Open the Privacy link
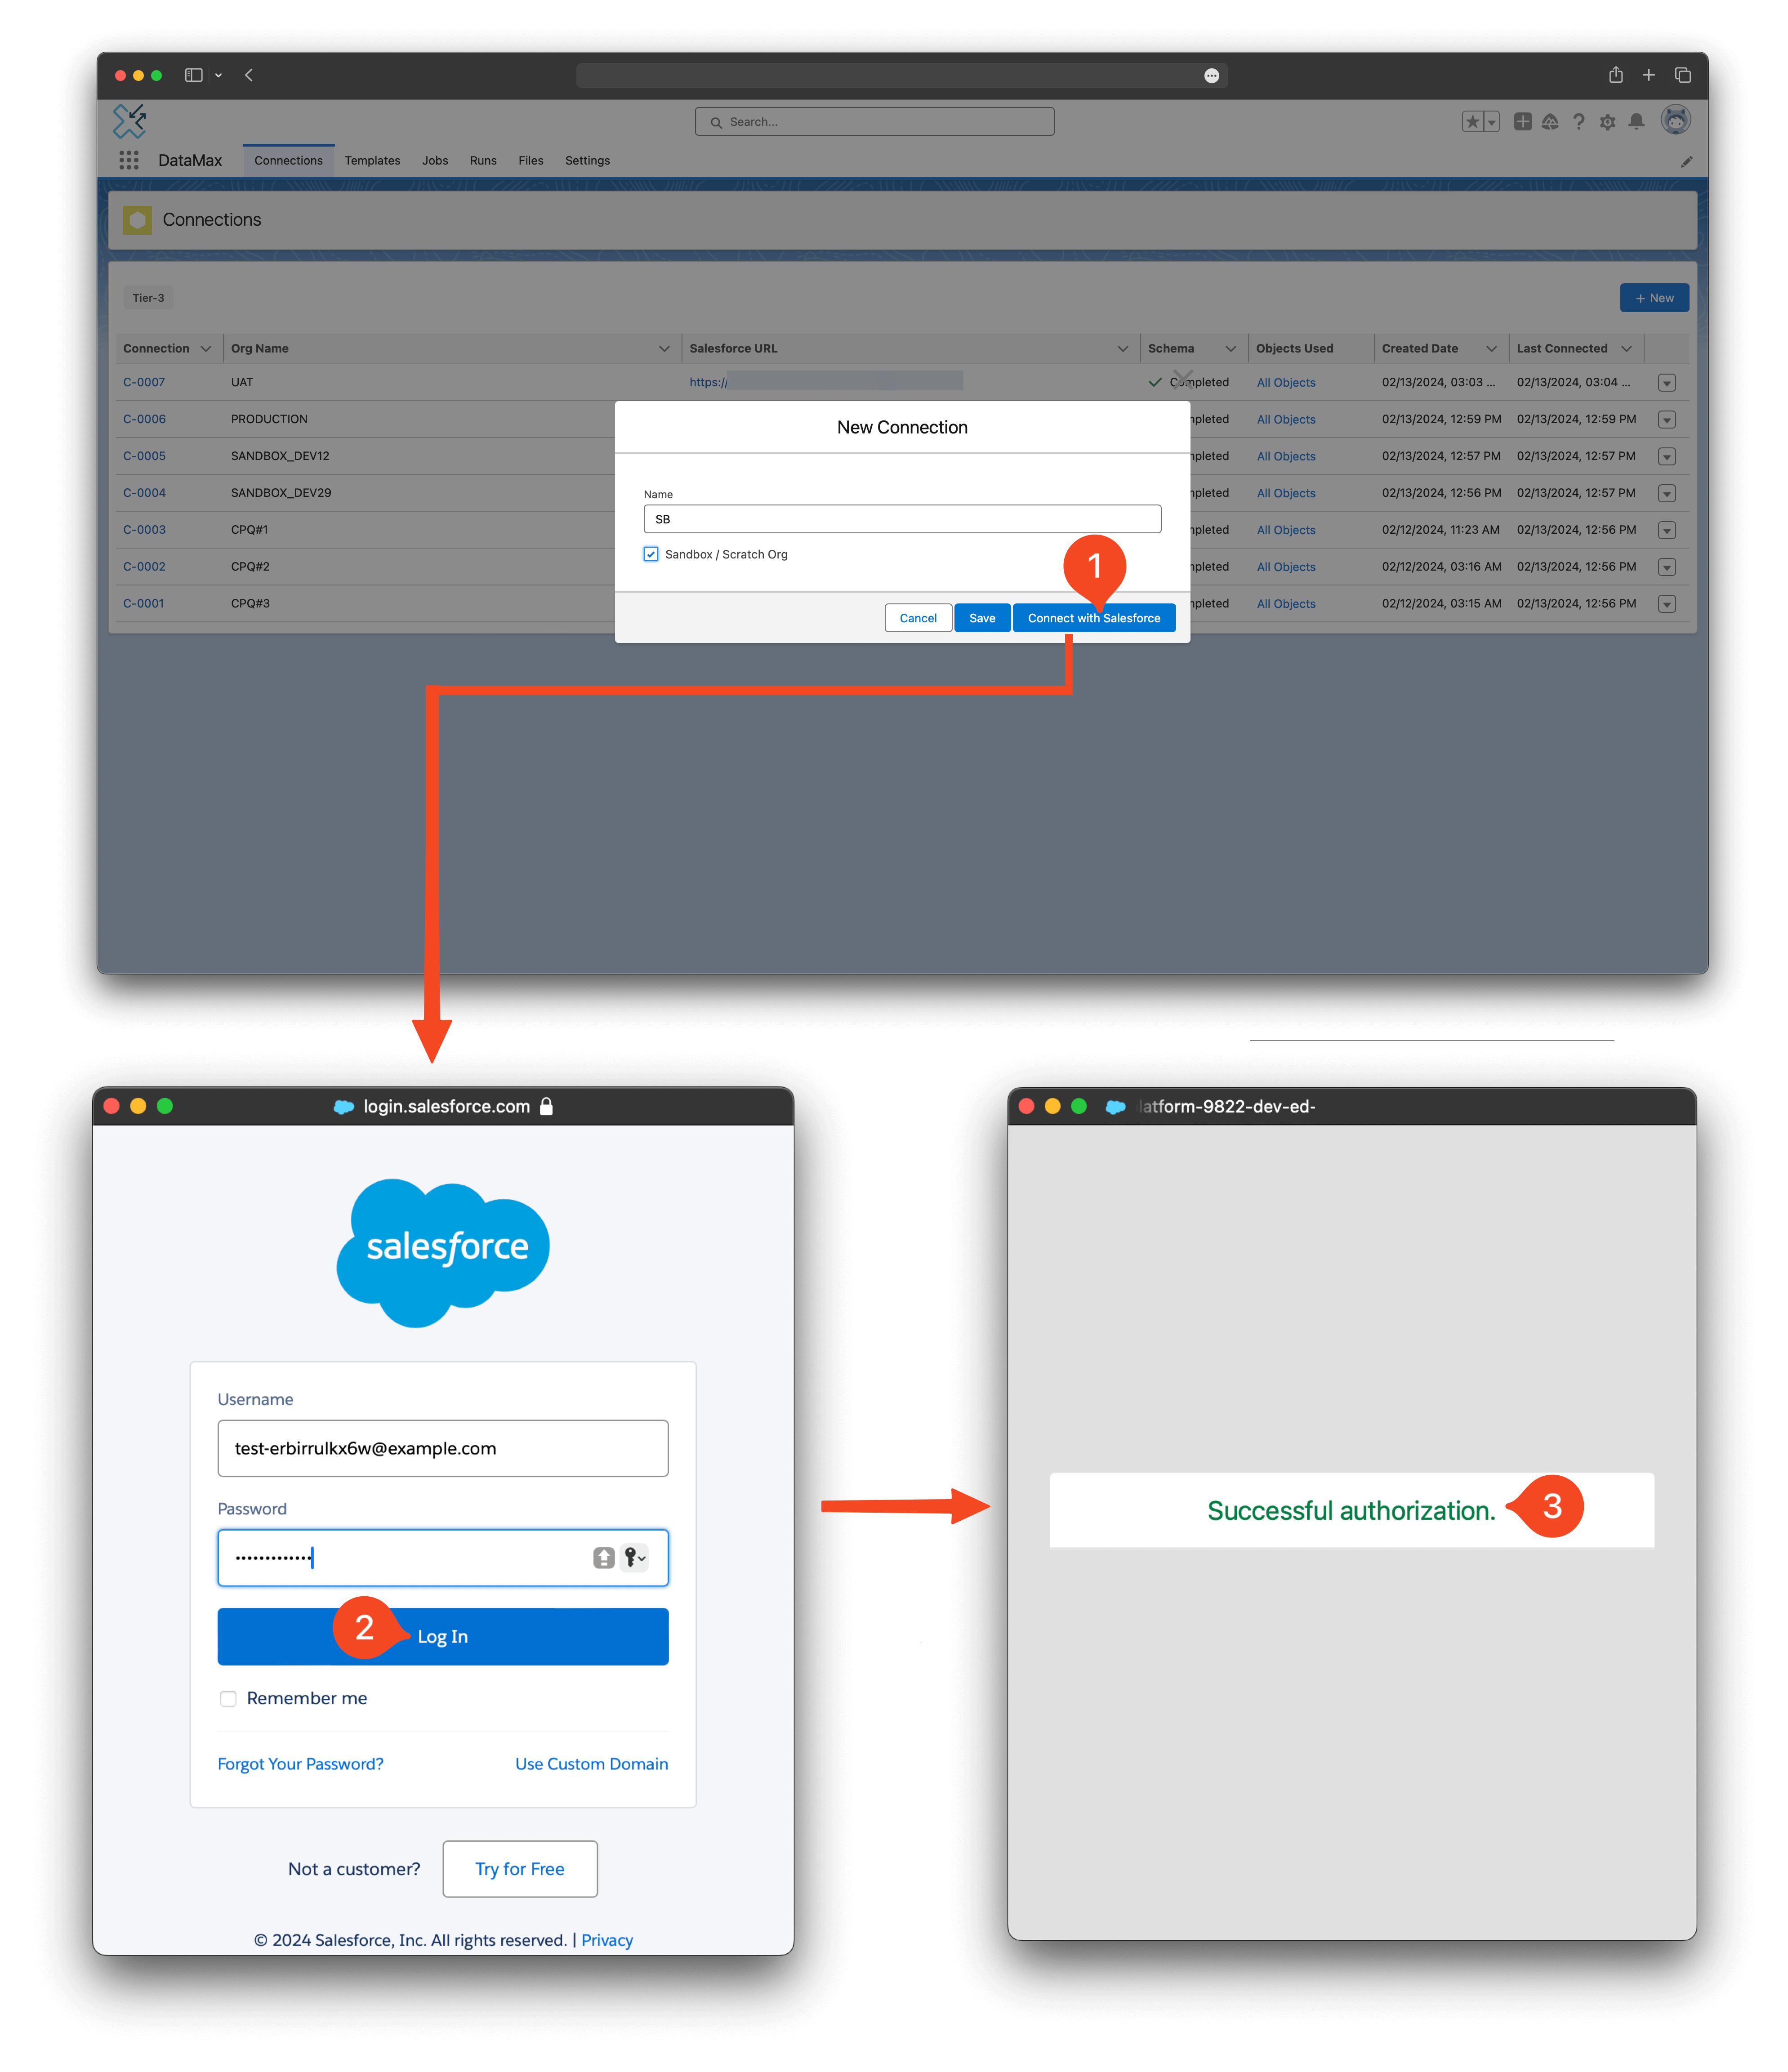 click(606, 1940)
